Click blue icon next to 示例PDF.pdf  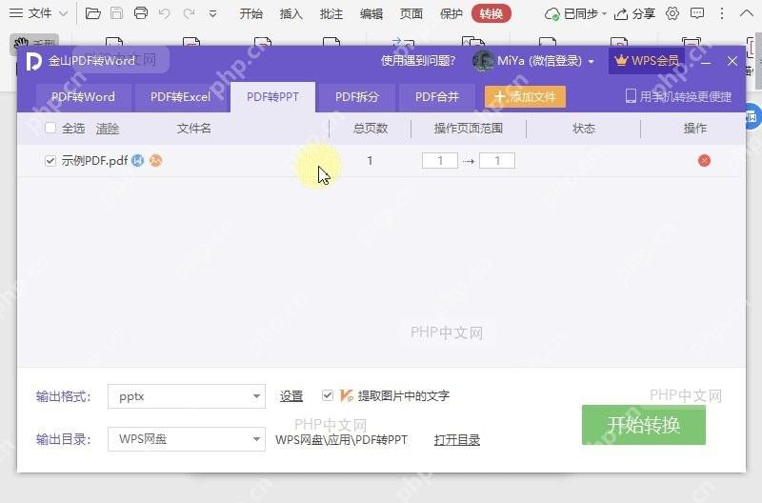(138, 160)
